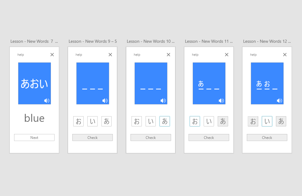
Task: Play audio on New Words 7 card
Action: 47,100
